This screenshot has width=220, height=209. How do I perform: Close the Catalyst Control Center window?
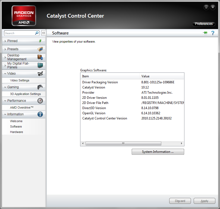(213, 7)
